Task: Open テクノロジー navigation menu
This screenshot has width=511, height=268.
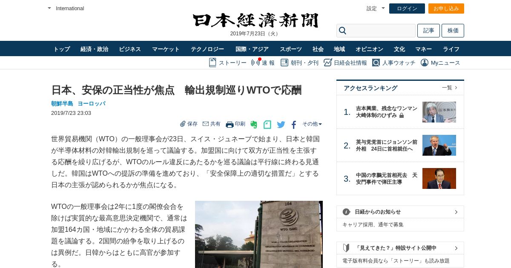Action: [207, 49]
